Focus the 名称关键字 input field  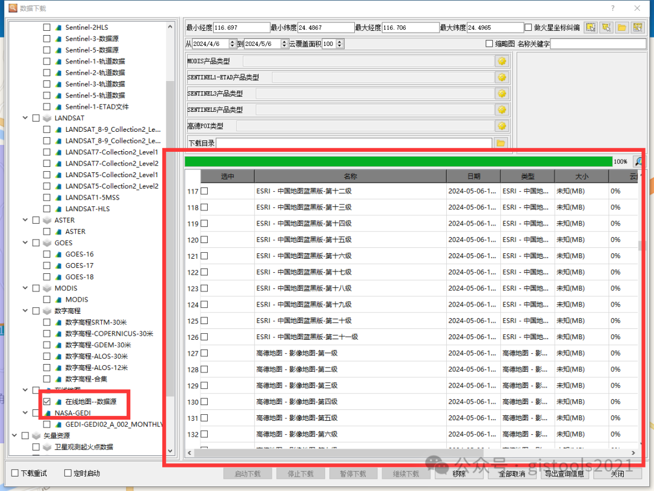coord(598,44)
